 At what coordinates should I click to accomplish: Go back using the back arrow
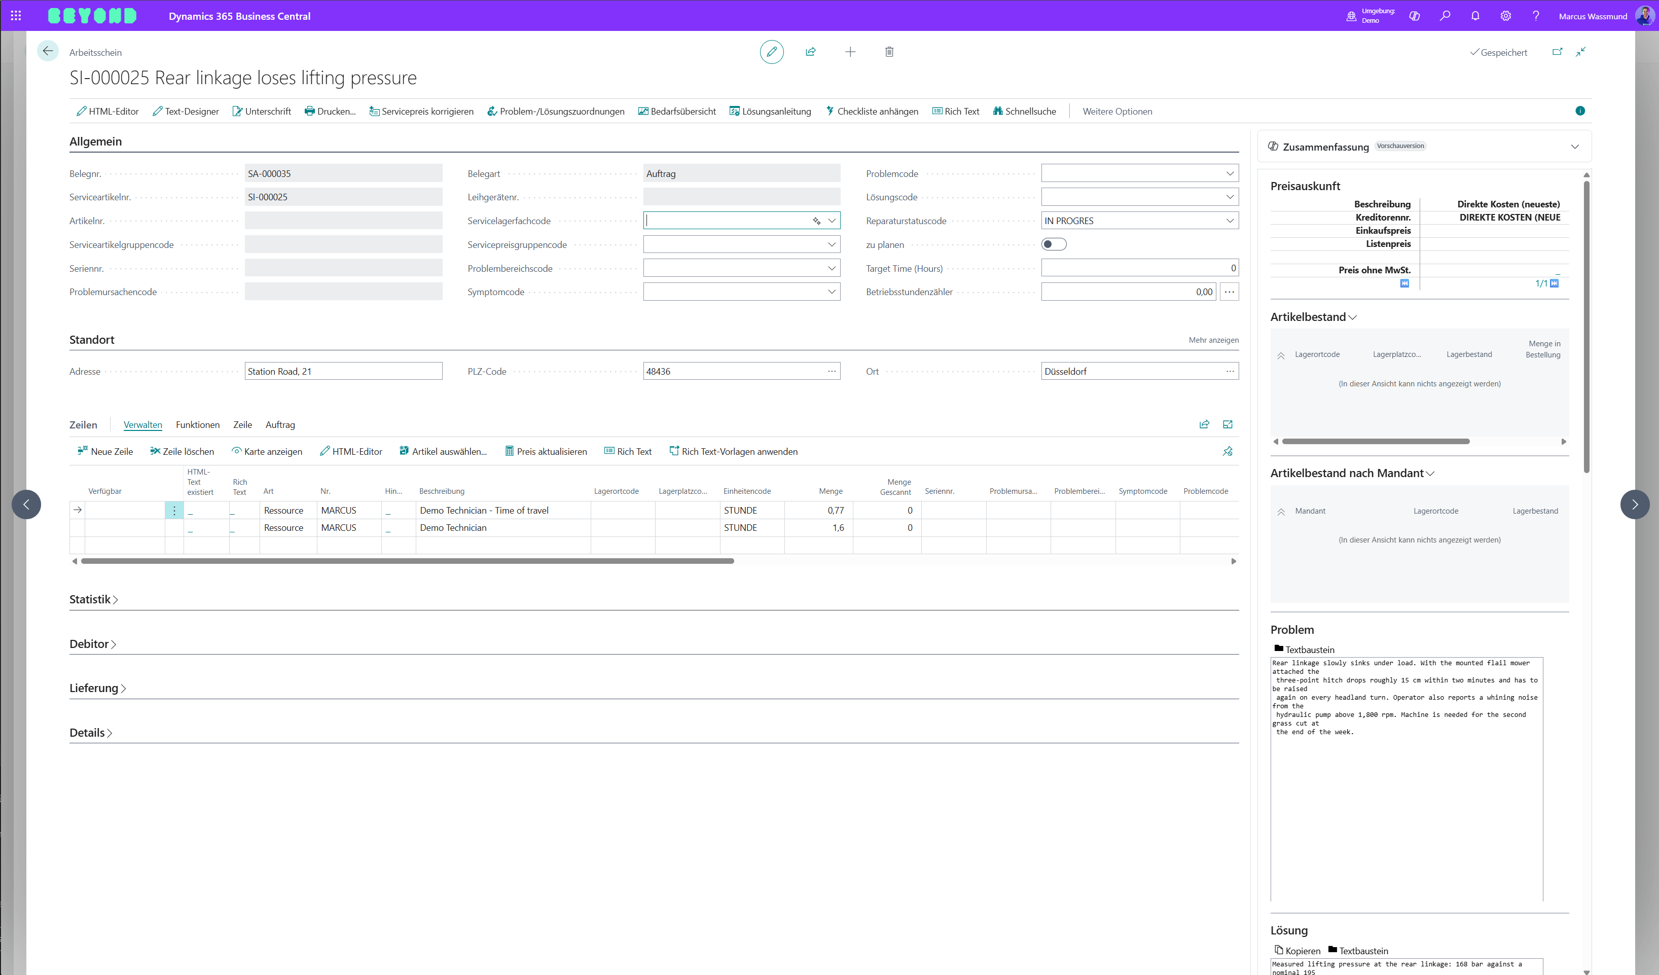click(x=47, y=51)
